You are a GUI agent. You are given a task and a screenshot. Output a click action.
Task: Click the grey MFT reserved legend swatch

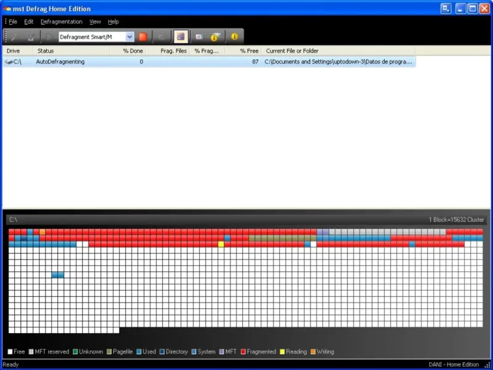(x=31, y=351)
